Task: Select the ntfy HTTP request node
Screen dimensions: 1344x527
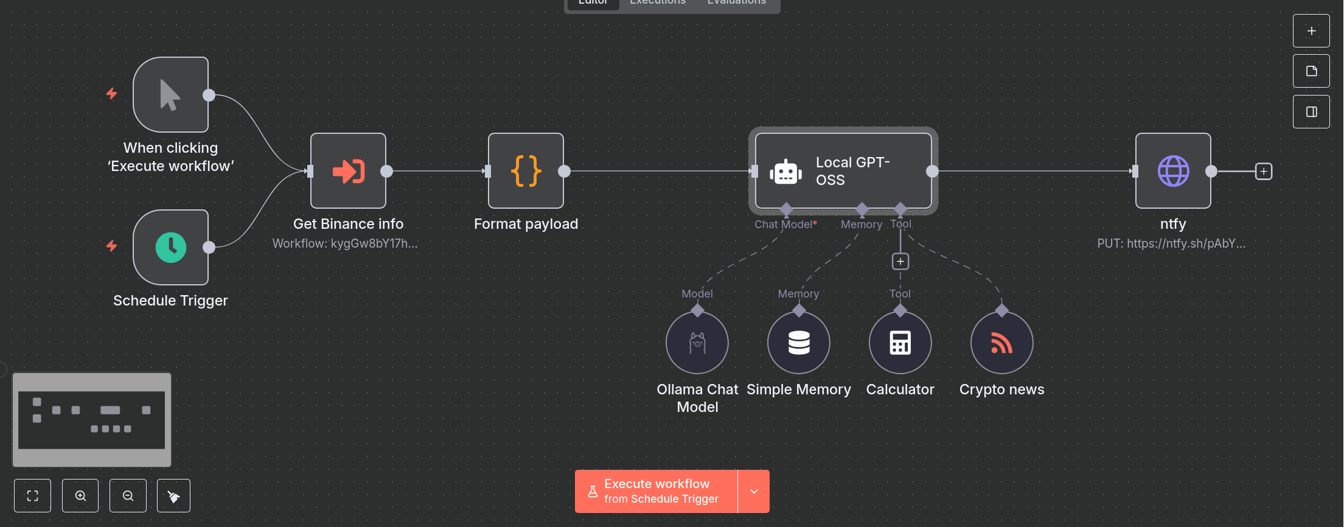Action: point(1172,171)
